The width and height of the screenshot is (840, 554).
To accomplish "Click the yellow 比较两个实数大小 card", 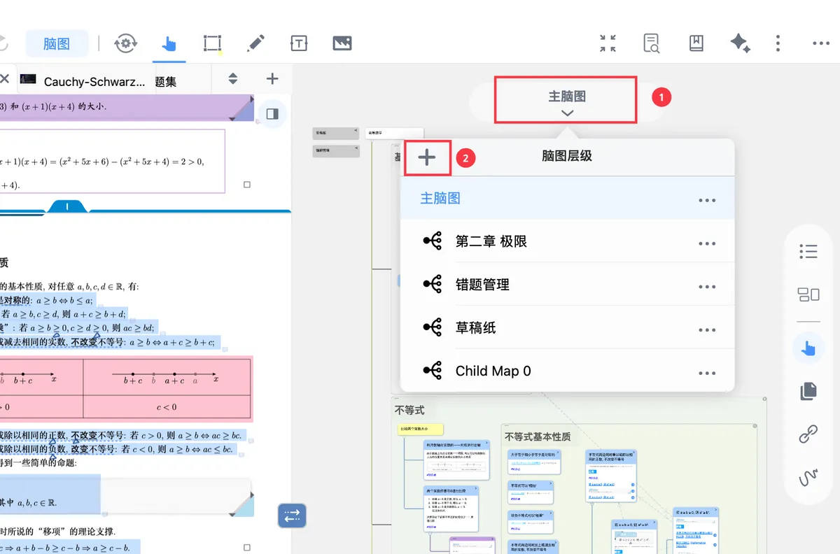I will tap(420, 429).
